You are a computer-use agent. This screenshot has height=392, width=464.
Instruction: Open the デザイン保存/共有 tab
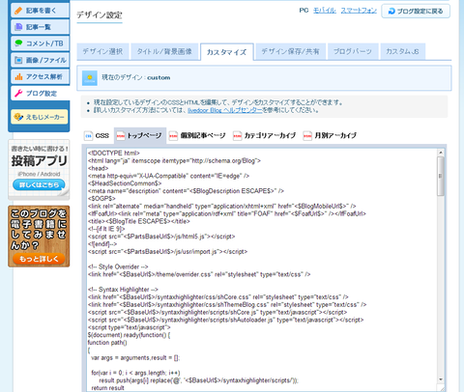pyautogui.click(x=291, y=51)
